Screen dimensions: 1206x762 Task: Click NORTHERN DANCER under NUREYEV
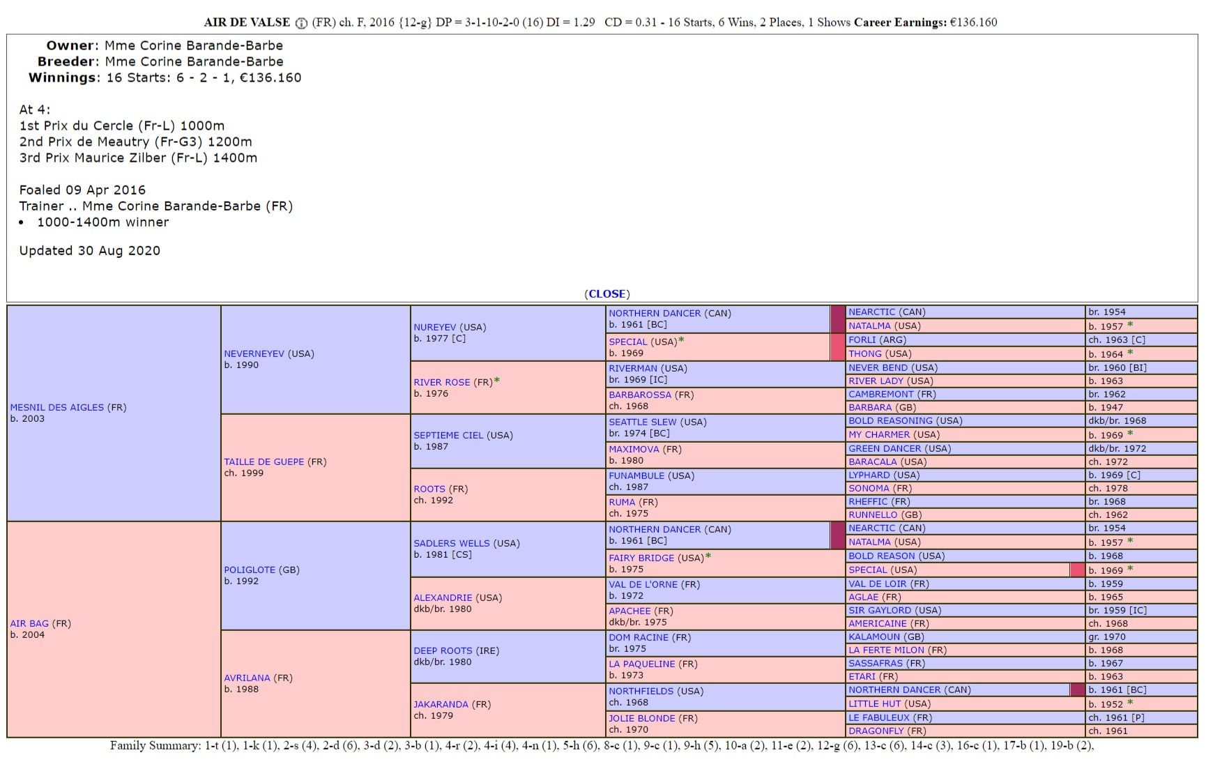(x=655, y=313)
